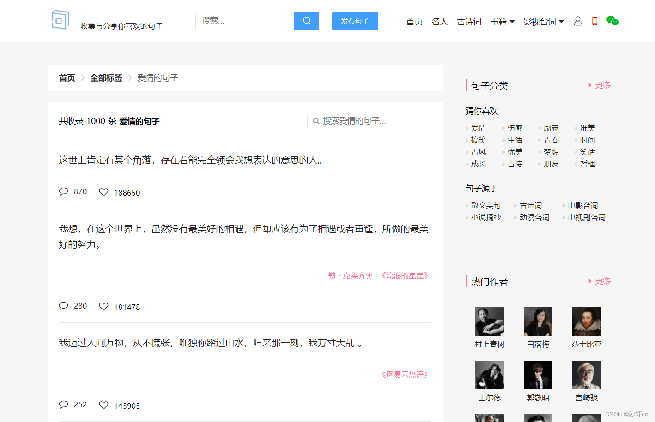Click the red mobile phone icon
Image resolution: width=655 pixels, height=422 pixels.
595,21
